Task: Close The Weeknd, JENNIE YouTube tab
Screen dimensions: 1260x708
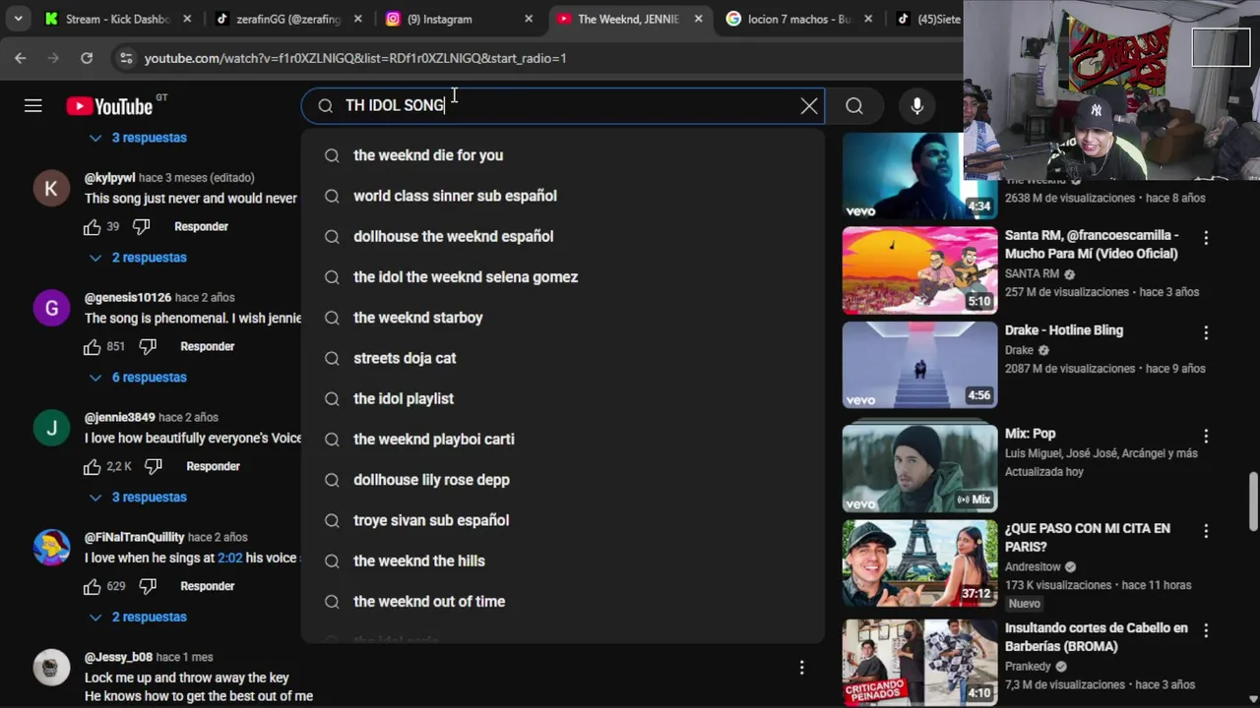Action: tap(700, 19)
